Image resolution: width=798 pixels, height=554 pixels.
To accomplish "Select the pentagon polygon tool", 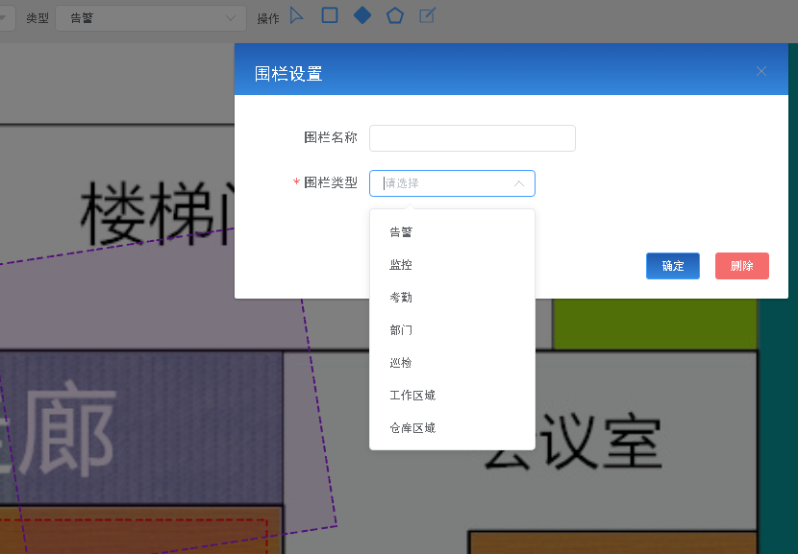I will [x=394, y=15].
